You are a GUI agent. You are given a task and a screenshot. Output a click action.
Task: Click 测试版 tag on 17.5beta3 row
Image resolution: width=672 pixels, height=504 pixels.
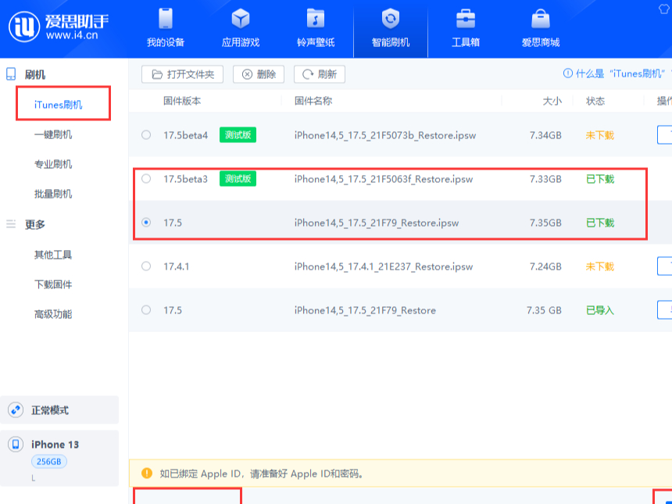pyautogui.click(x=238, y=179)
